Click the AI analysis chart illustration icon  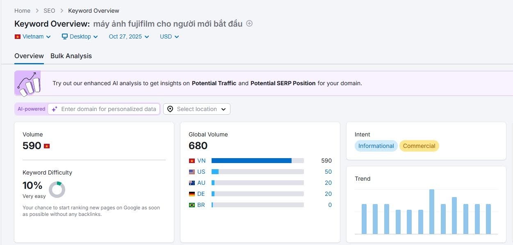pos(28,84)
